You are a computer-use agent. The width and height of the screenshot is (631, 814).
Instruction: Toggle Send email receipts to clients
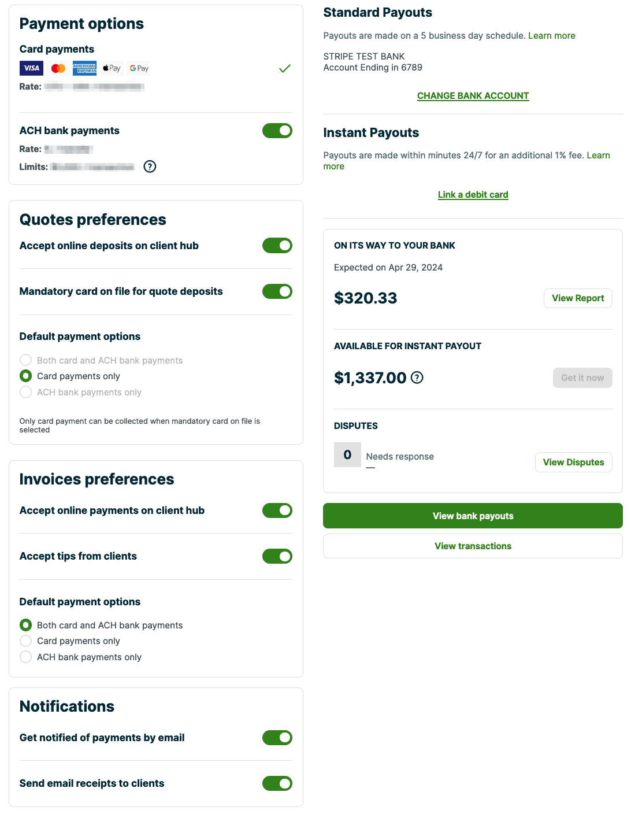pyautogui.click(x=277, y=783)
